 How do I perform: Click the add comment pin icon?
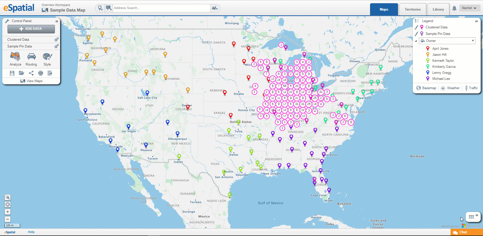[x=109, y=8]
